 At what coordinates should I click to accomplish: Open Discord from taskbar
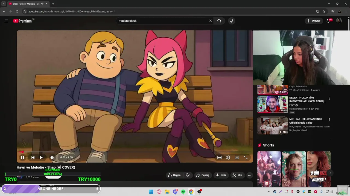(x=175, y=192)
